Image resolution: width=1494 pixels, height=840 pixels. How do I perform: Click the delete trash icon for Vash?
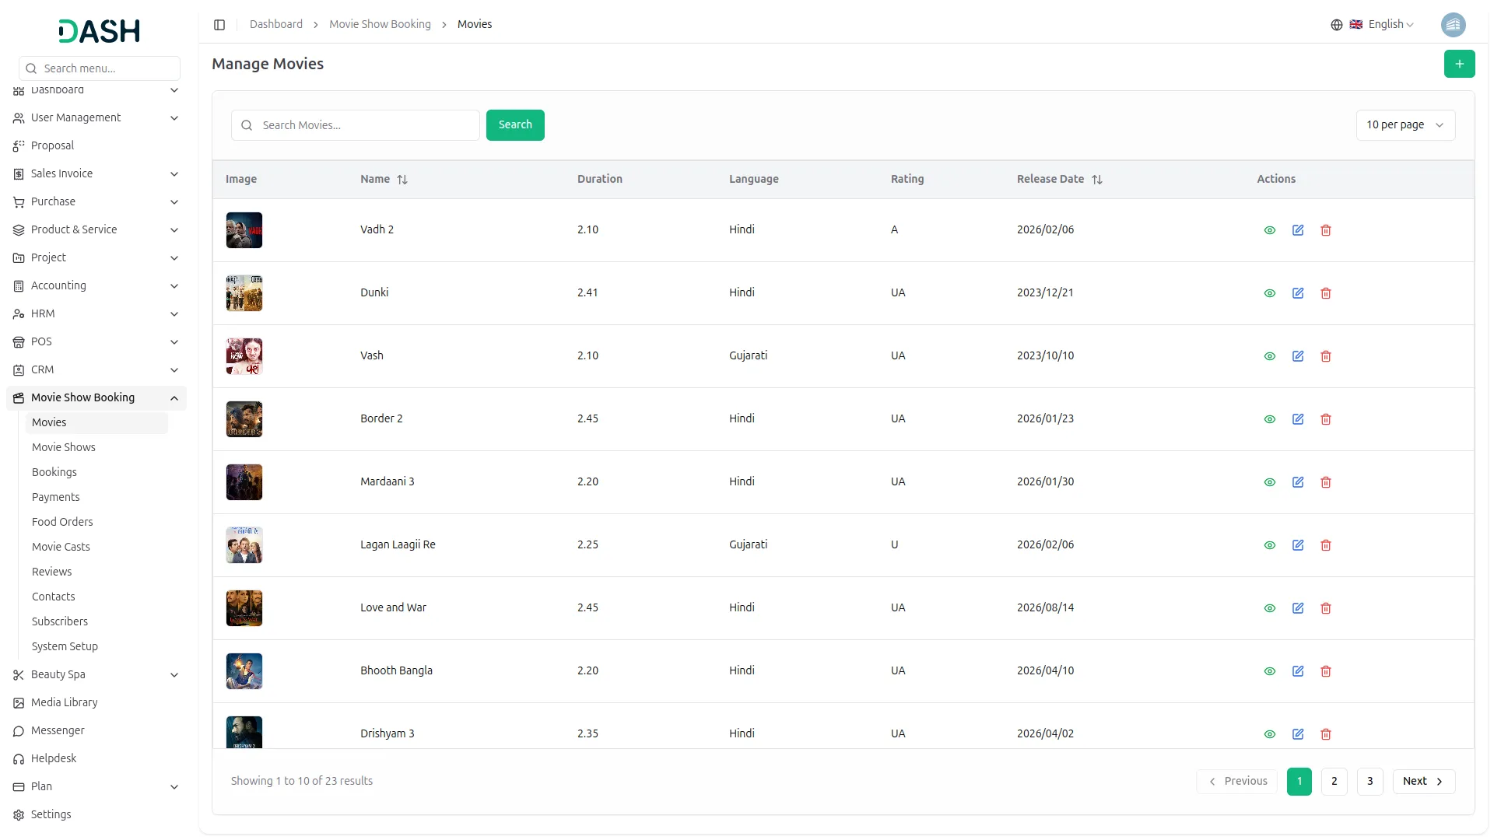pos(1326,356)
